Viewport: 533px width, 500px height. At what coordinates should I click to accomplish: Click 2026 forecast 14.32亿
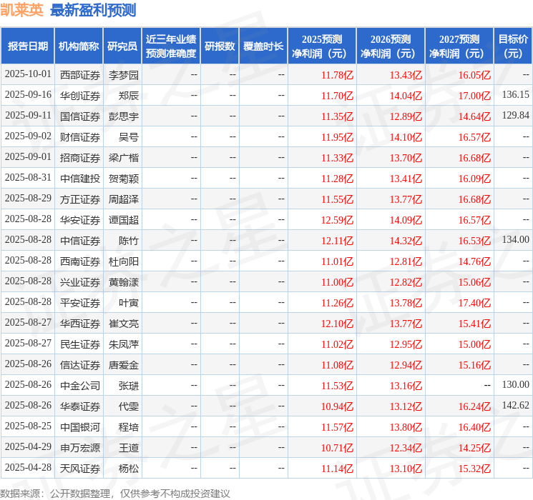[x=406, y=241]
